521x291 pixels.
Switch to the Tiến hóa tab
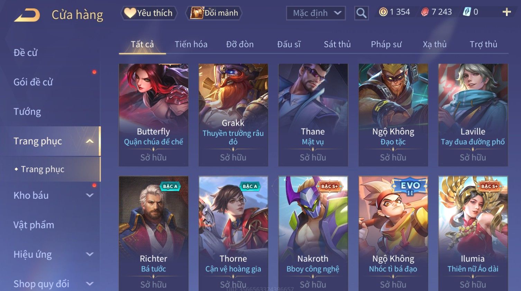click(191, 44)
